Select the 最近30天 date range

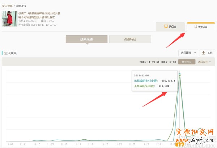click(187, 62)
